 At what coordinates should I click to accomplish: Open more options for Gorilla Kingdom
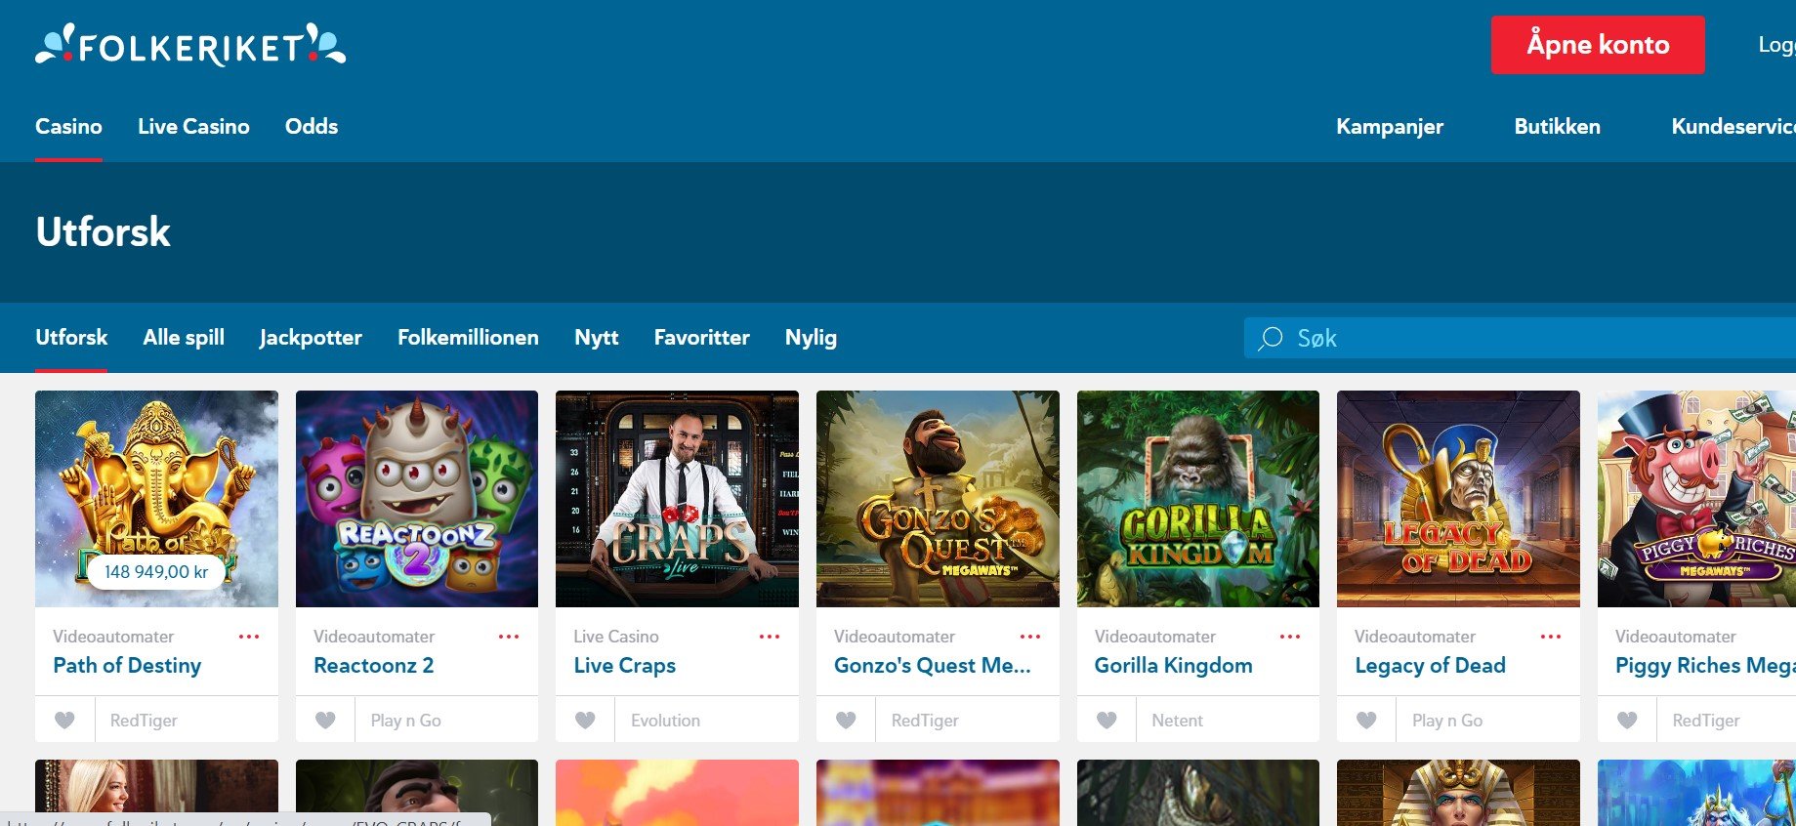pyautogui.click(x=1290, y=637)
